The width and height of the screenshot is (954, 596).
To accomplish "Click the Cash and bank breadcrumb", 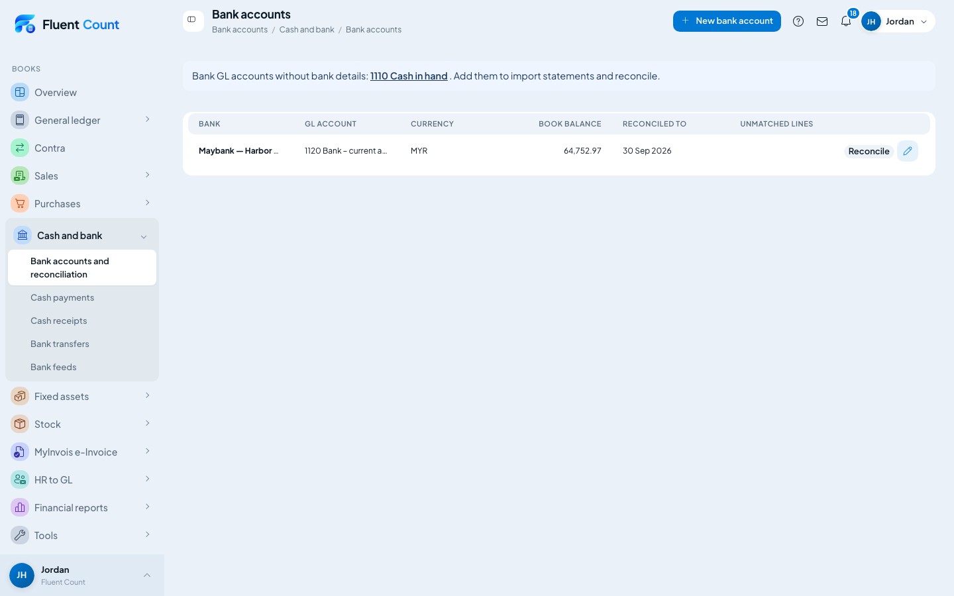I will pyautogui.click(x=307, y=30).
